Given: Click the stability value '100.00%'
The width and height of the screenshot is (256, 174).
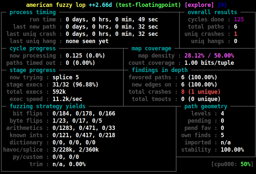Looking at the screenshot, I should (232, 150).
